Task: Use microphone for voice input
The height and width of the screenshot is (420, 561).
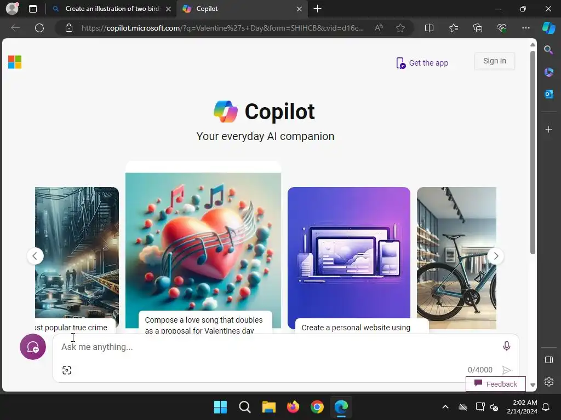Action: (506, 346)
